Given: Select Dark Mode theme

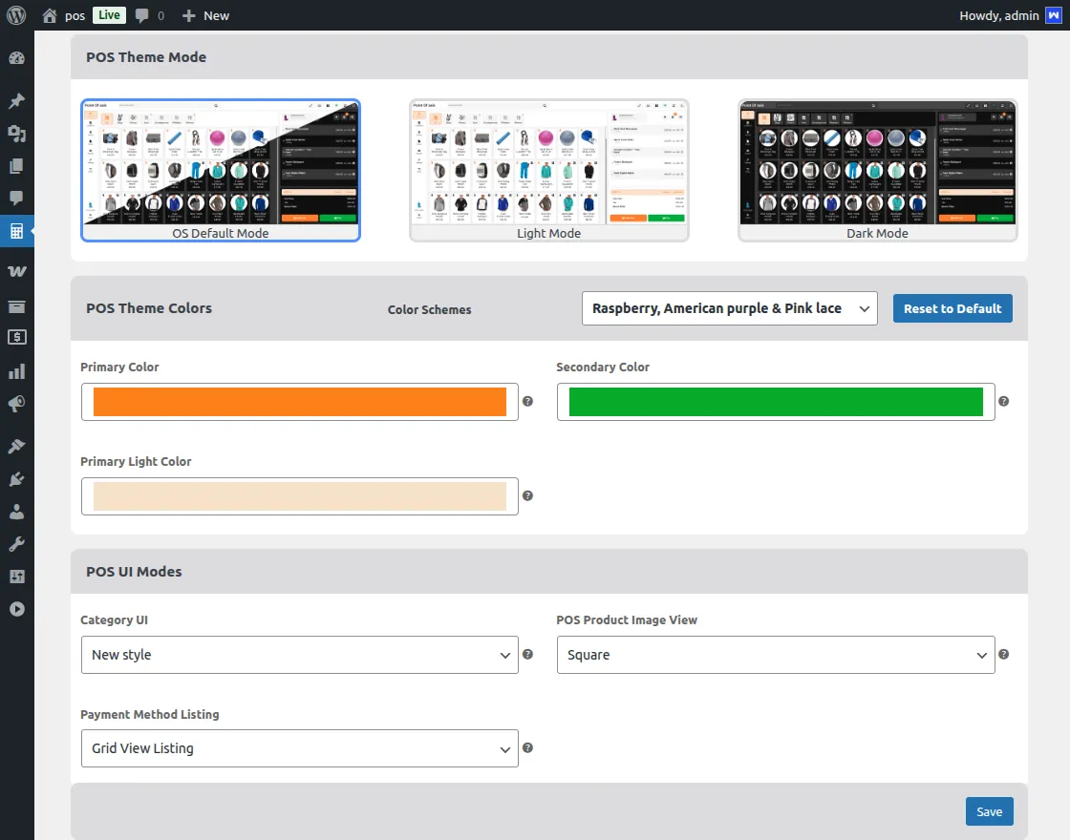Looking at the screenshot, I should click(x=878, y=170).
